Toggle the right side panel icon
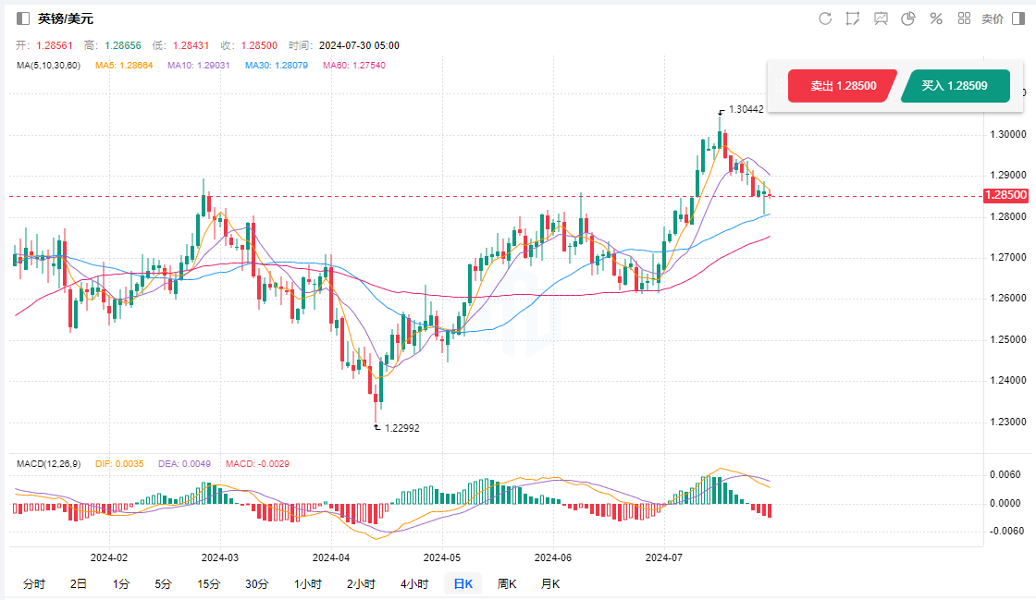Image resolution: width=1036 pixels, height=600 pixels. [1018, 18]
